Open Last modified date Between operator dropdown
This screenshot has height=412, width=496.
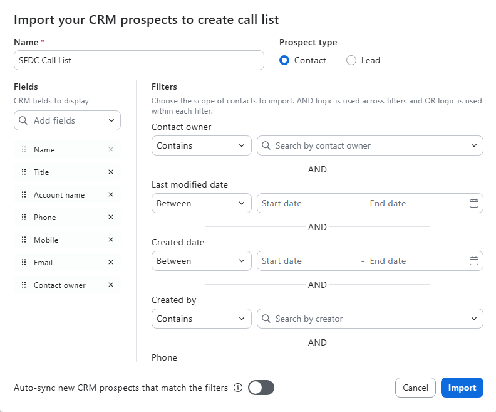[201, 203]
